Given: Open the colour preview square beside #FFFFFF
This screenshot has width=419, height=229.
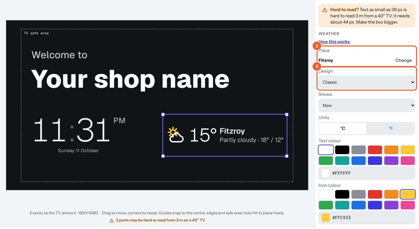Looking at the screenshot, I should 326,173.
